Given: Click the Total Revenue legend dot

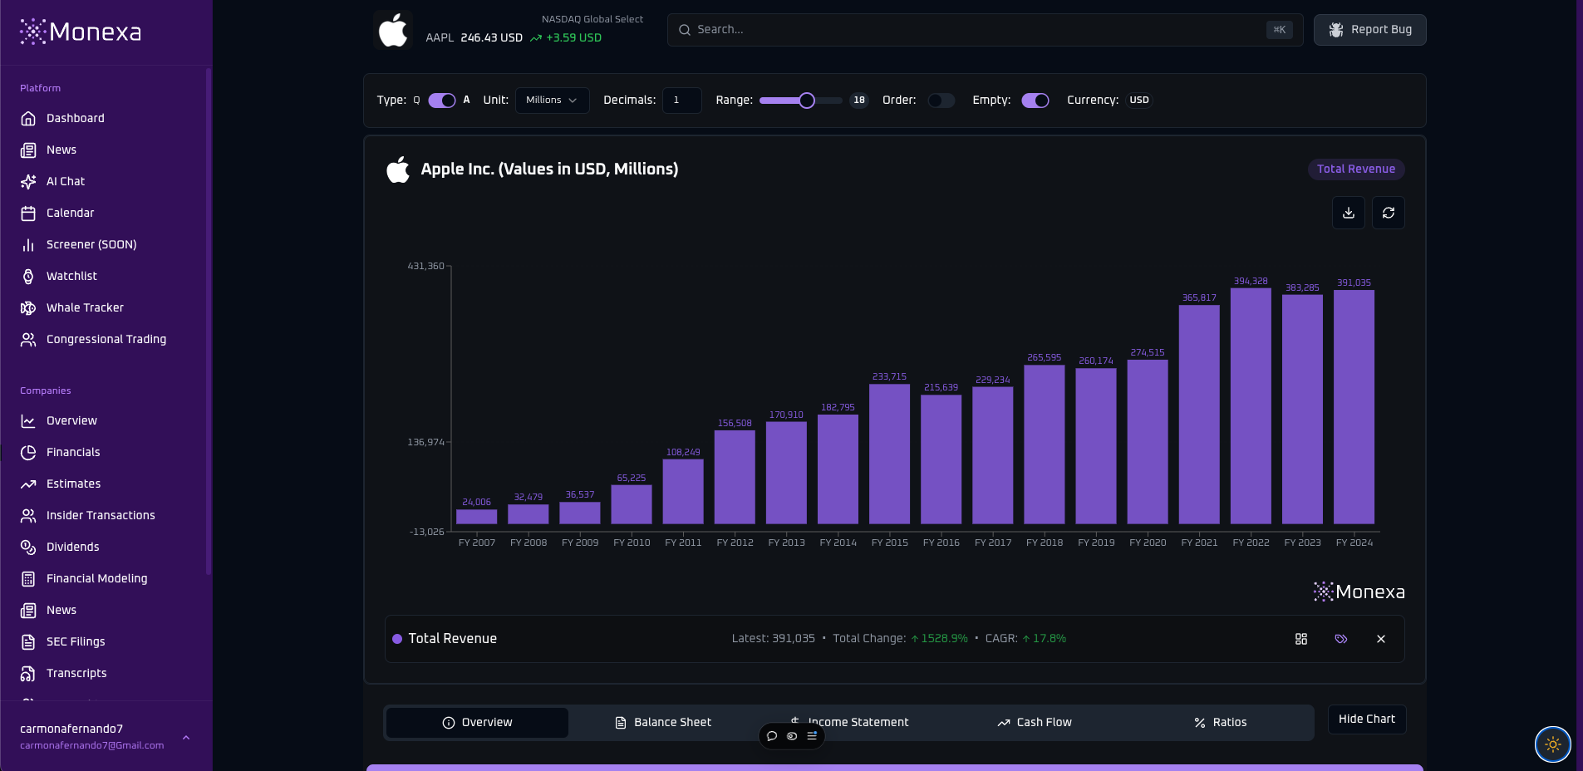Looking at the screenshot, I should point(397,639).
